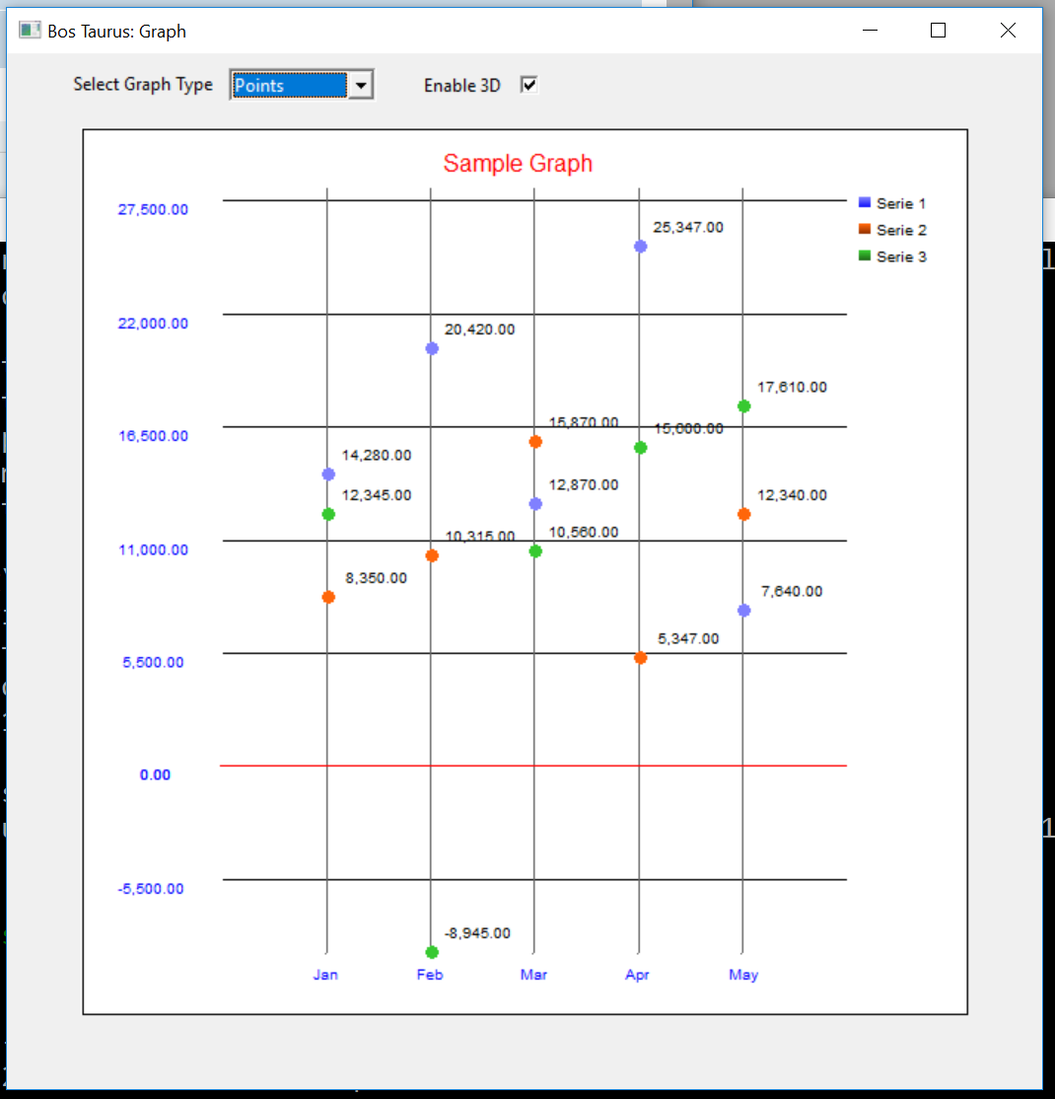Click the green Serie 3 point at -8,945.00

[x=432, y=952]
